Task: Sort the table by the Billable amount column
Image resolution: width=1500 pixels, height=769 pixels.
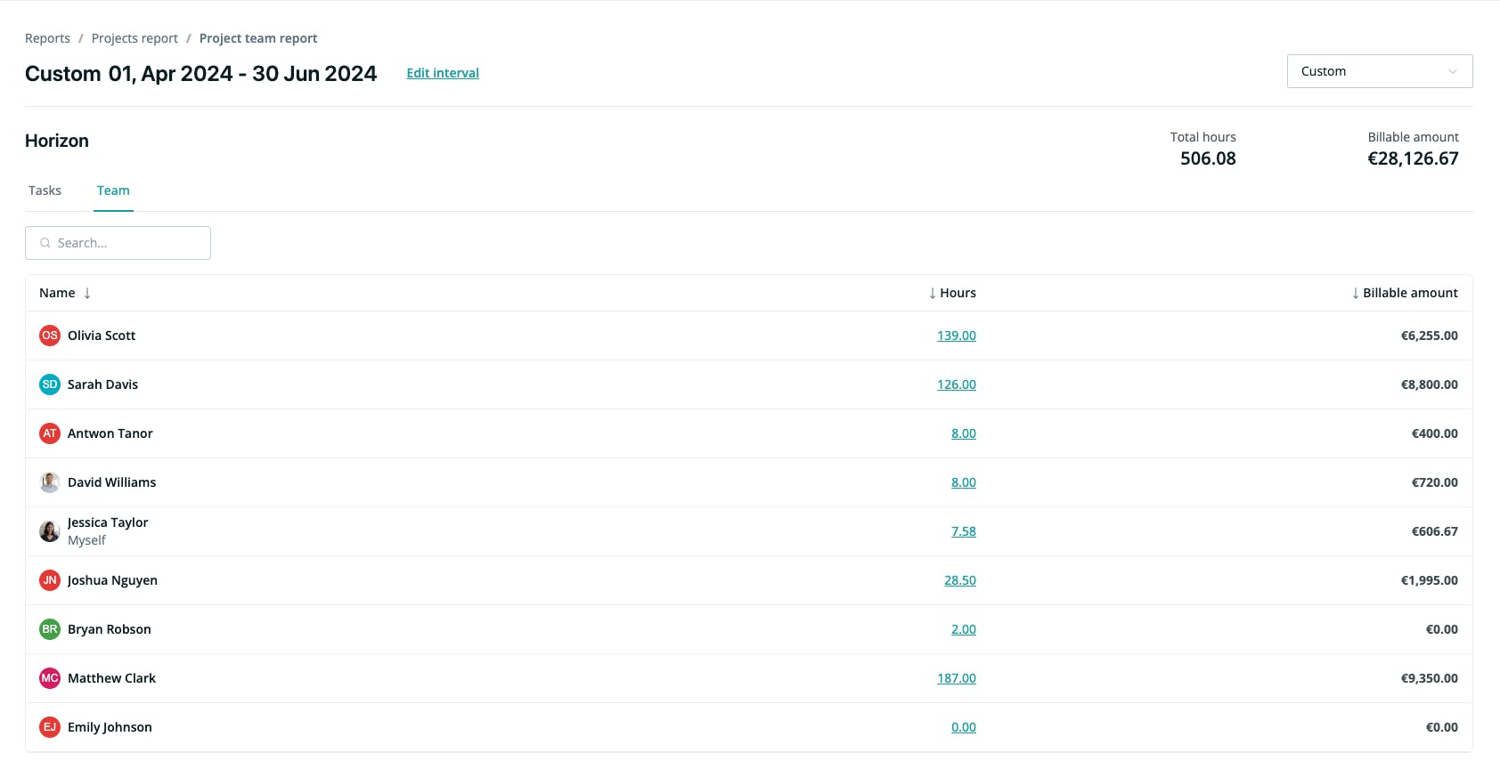Action: (1405, 293)
